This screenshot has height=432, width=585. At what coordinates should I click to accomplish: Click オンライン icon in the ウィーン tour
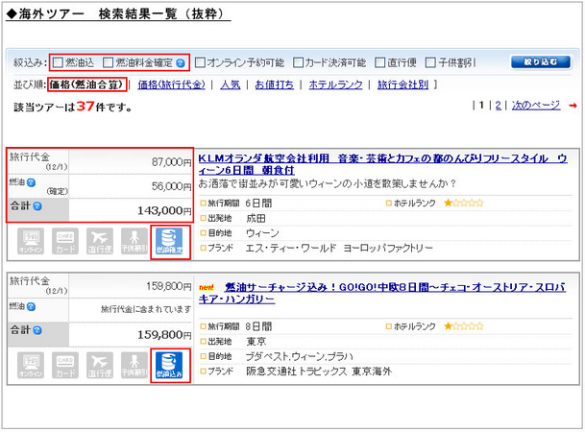point(31,242)
